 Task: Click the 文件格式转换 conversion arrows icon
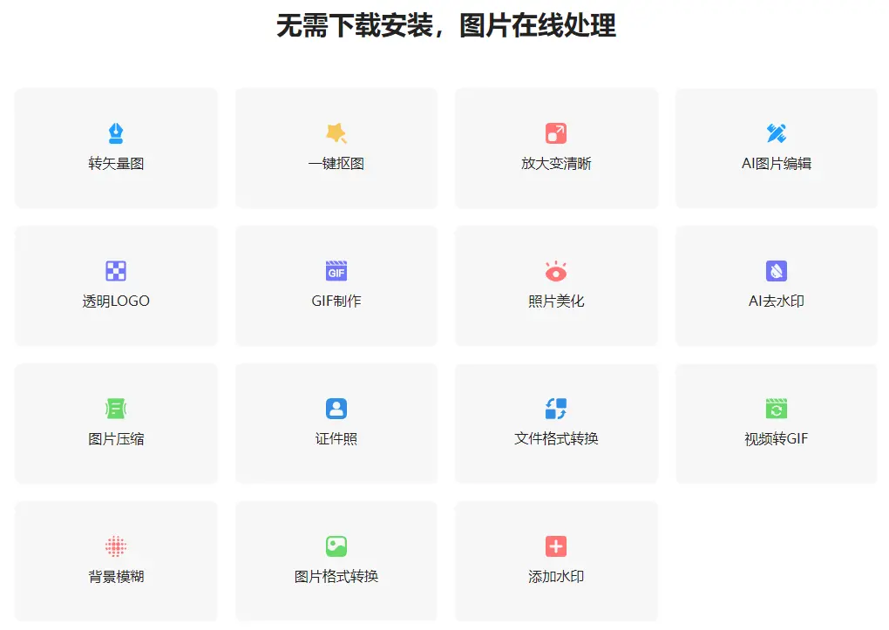[556, 408]
